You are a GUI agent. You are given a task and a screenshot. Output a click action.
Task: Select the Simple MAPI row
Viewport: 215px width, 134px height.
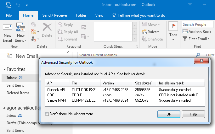(125, 100)
